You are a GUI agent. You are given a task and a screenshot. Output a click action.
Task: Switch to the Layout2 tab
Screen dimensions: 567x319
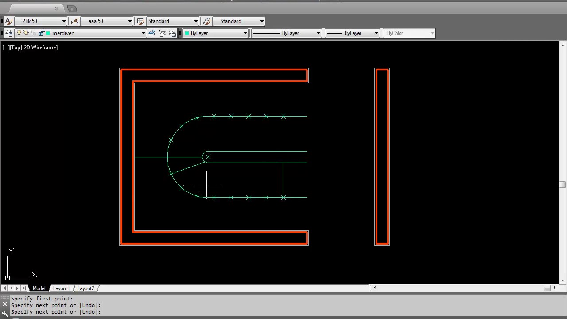(x=86, y=288)
